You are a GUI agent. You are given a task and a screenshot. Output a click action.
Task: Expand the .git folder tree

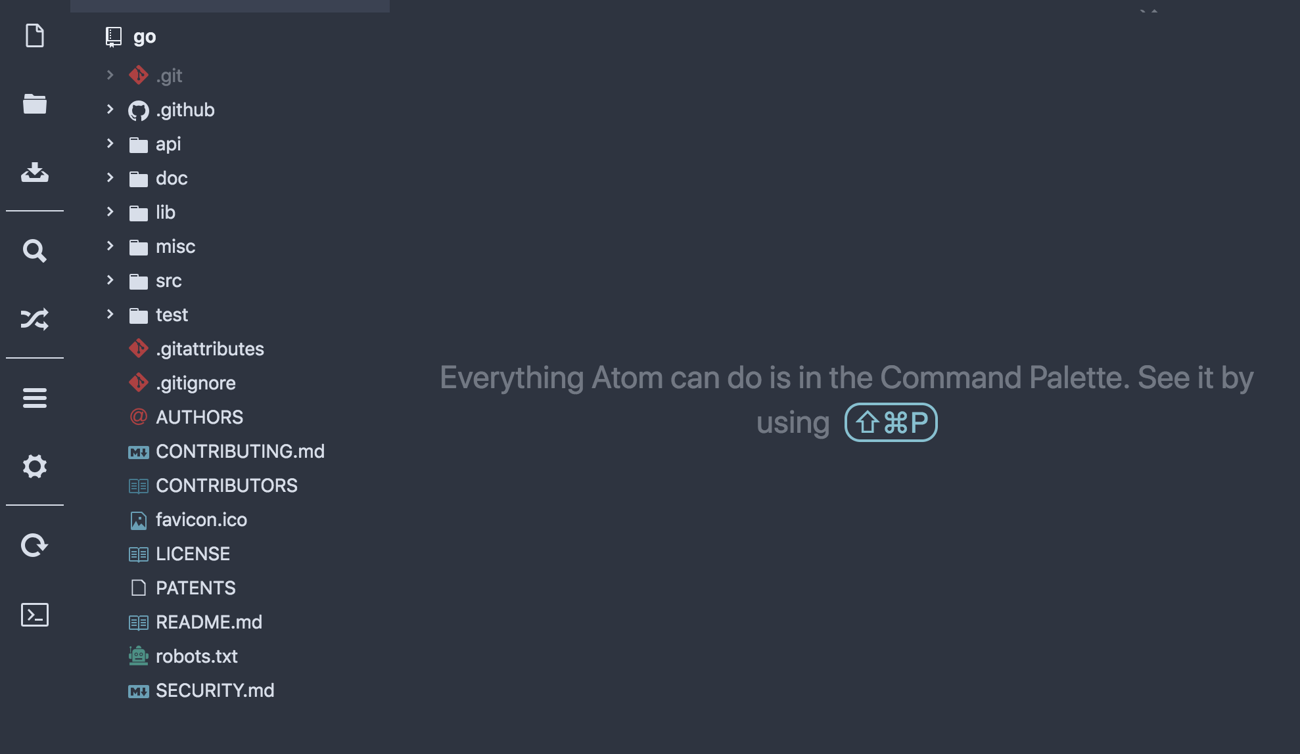111,76
